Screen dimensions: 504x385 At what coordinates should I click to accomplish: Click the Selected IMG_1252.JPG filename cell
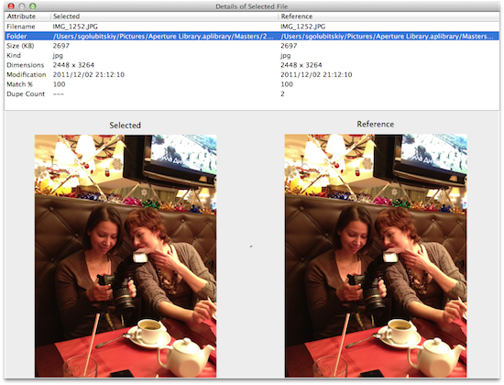(x=75, y=27)
